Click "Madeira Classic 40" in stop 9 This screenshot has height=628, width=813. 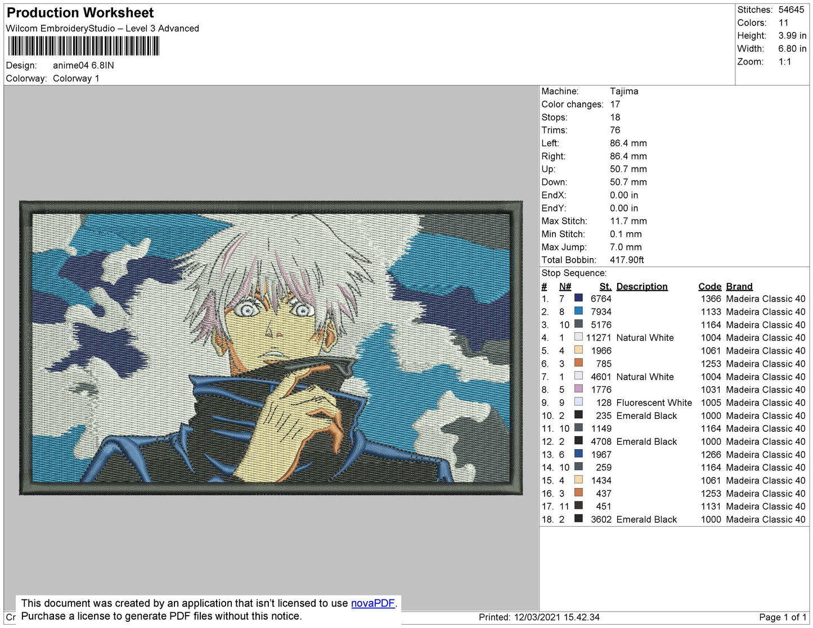click(766, 403)
